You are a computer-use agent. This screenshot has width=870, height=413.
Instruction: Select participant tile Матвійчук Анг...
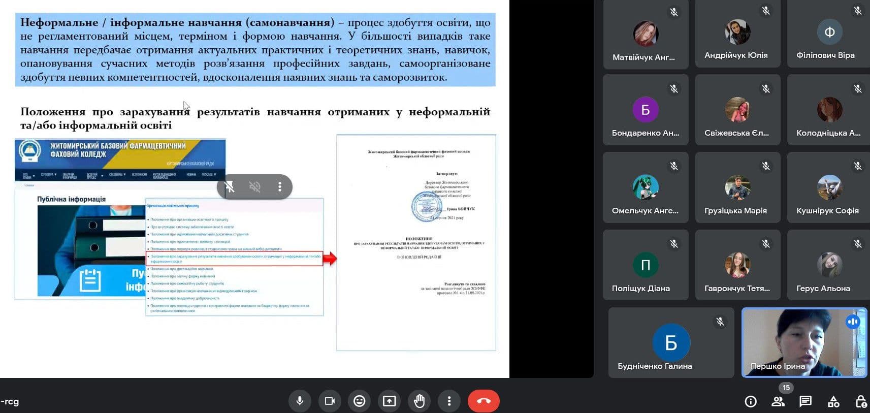tap(646, 35)
